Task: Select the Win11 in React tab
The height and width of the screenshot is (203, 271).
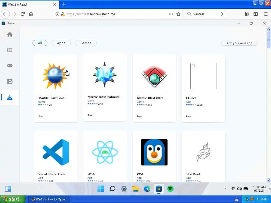Action: coord(29,4)
